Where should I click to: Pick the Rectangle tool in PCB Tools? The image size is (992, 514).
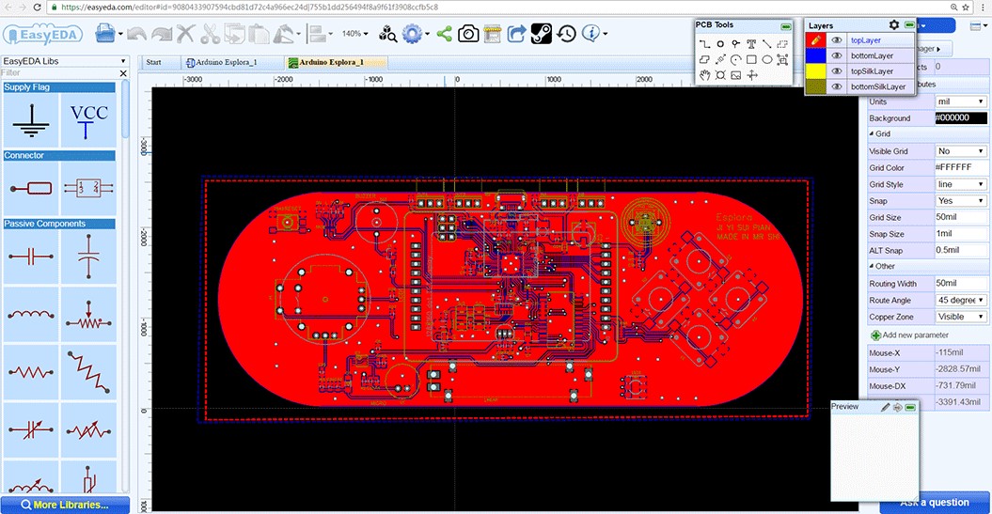tap(751, 59)
